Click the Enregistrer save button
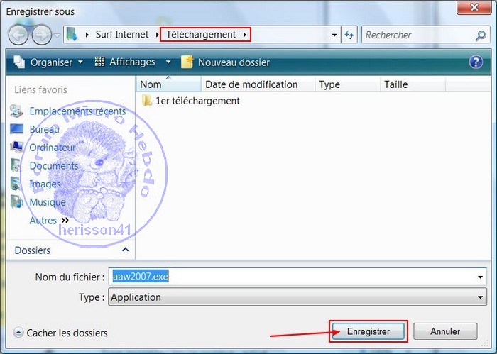497x354 pixels. 368,331
